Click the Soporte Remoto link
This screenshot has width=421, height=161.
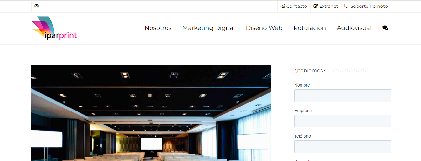(369, 6)
